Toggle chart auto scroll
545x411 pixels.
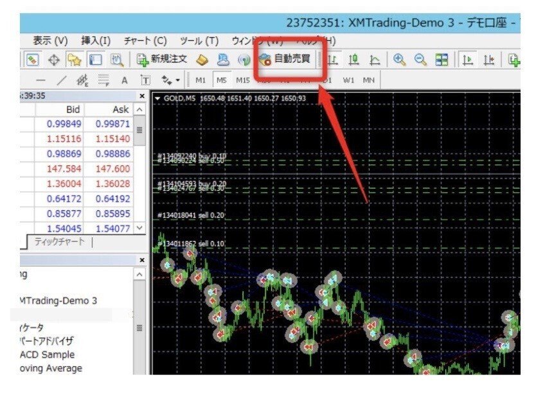click(x=468, y=60)
